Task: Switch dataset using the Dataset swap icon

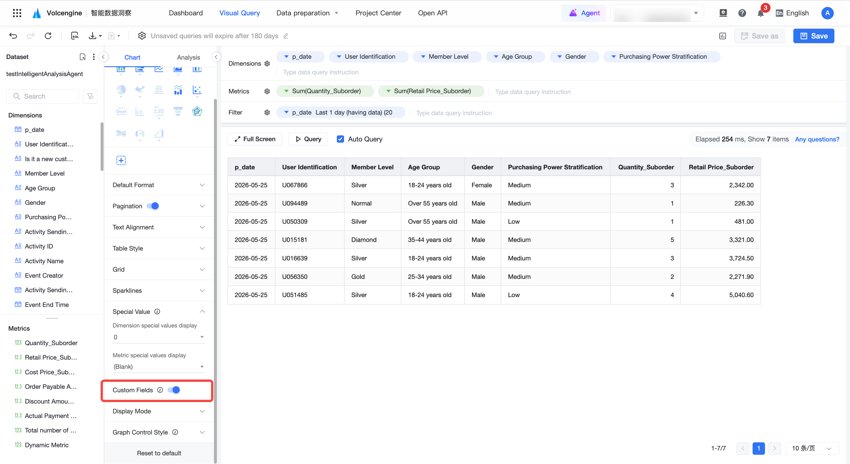Action: coord(82,57)
